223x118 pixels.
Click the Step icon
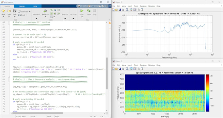[89, 11]
